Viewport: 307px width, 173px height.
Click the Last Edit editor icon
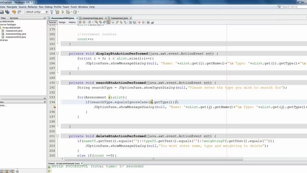(80, 23)
